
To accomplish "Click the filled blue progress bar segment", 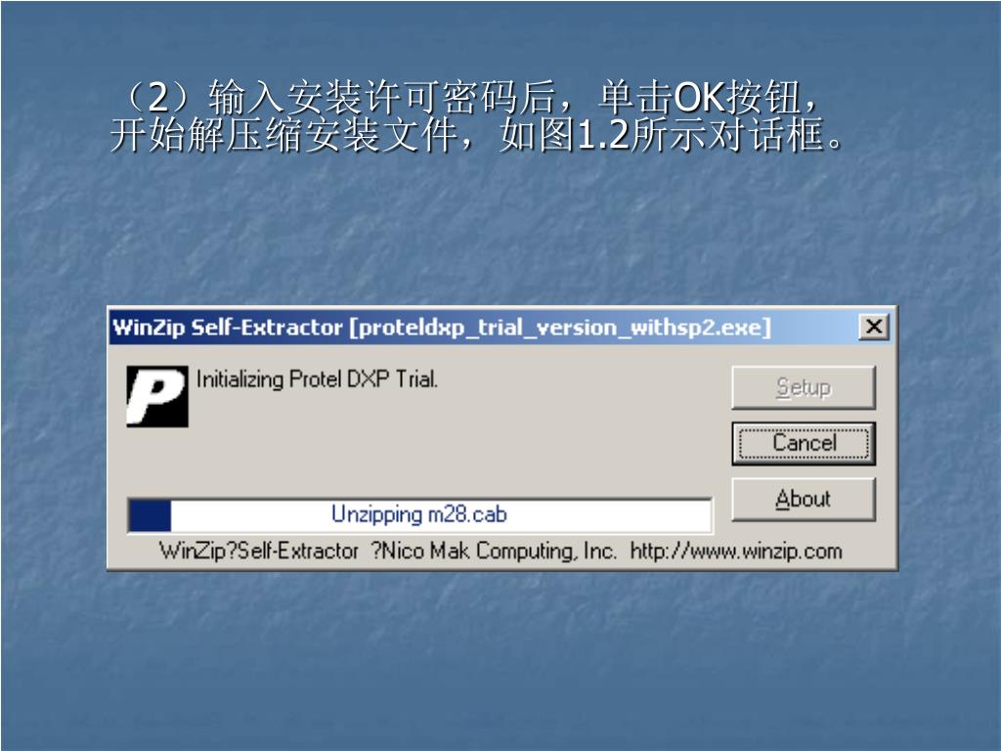I will [151, 514].
